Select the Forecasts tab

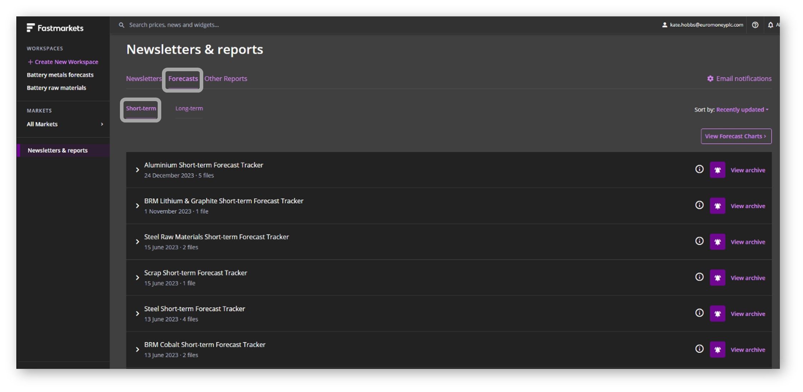(183, 79)
